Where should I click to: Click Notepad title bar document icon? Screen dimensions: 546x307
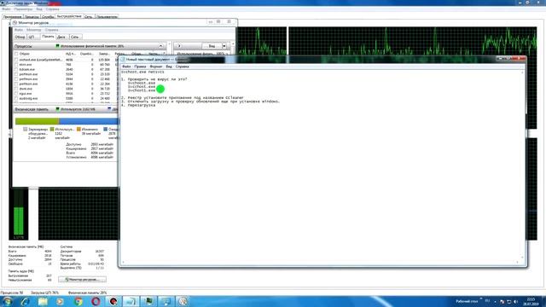pos(123,60)
